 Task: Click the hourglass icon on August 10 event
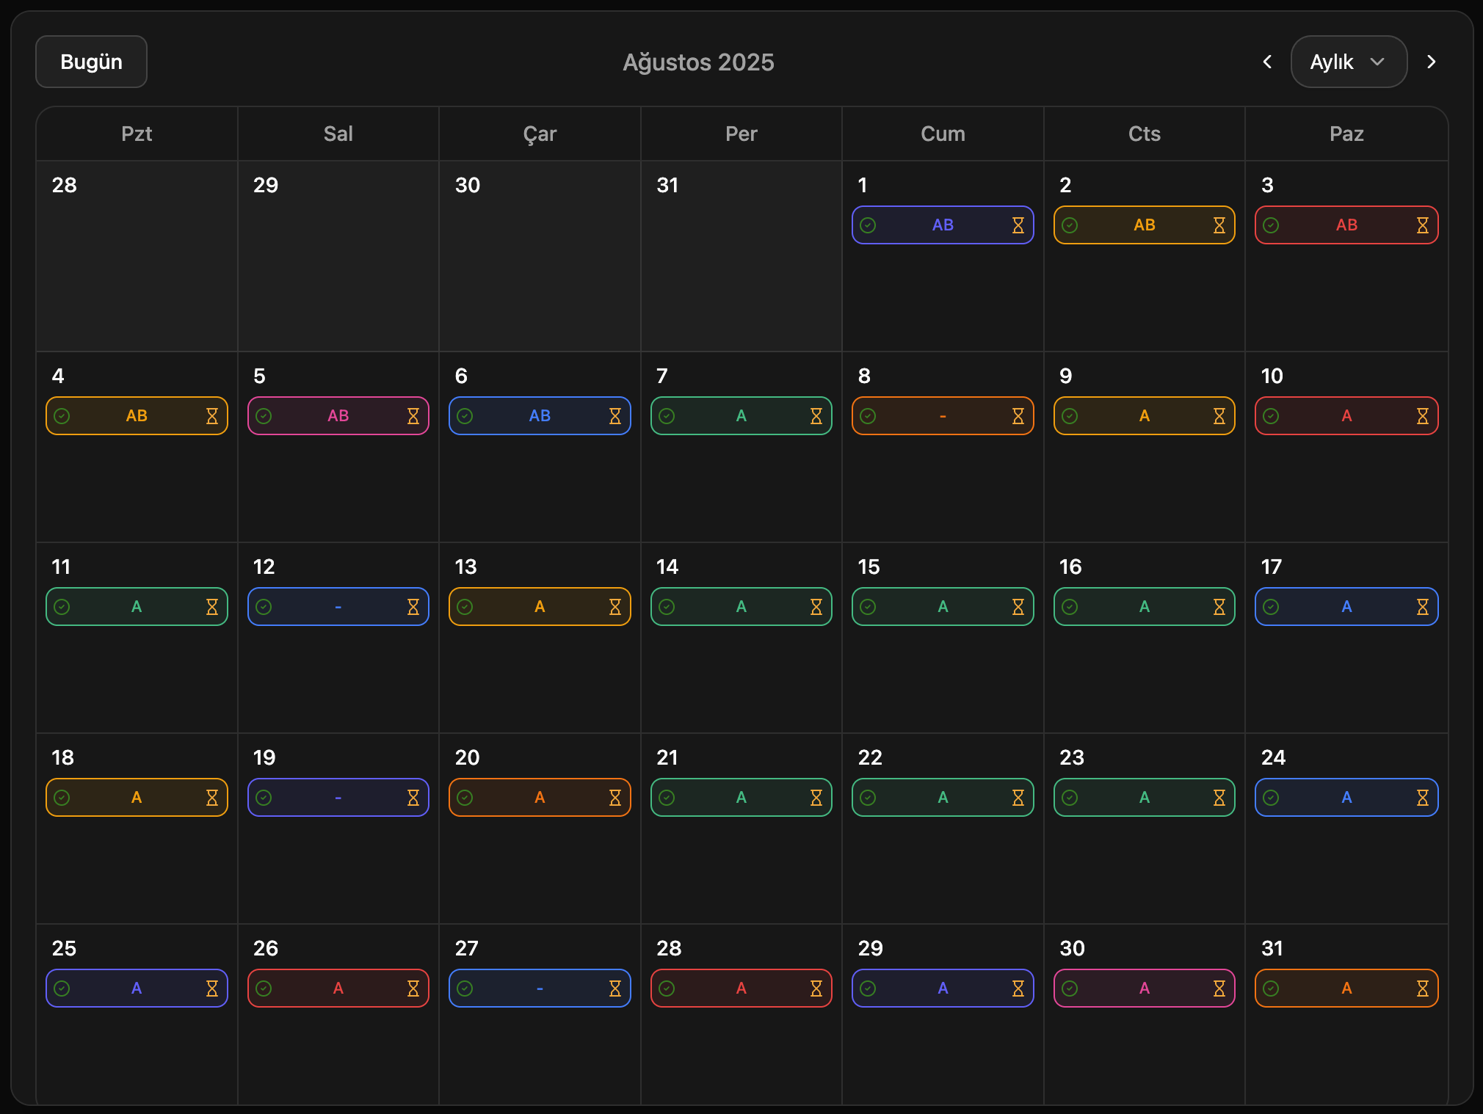(x=1423, y=416)
